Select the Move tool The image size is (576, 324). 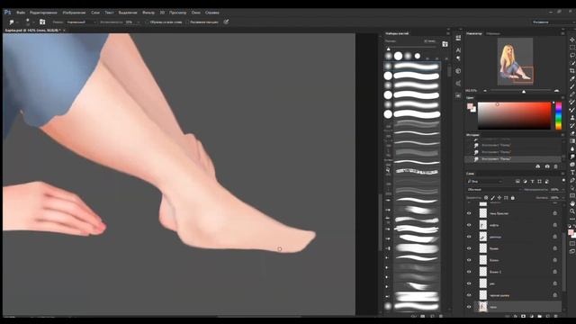[572, 40]
